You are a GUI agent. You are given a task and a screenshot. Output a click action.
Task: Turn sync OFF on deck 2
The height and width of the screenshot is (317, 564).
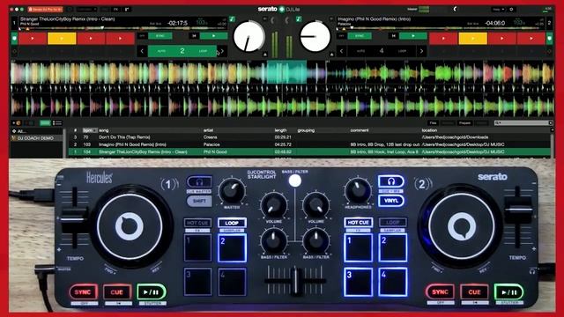(341, 36)
